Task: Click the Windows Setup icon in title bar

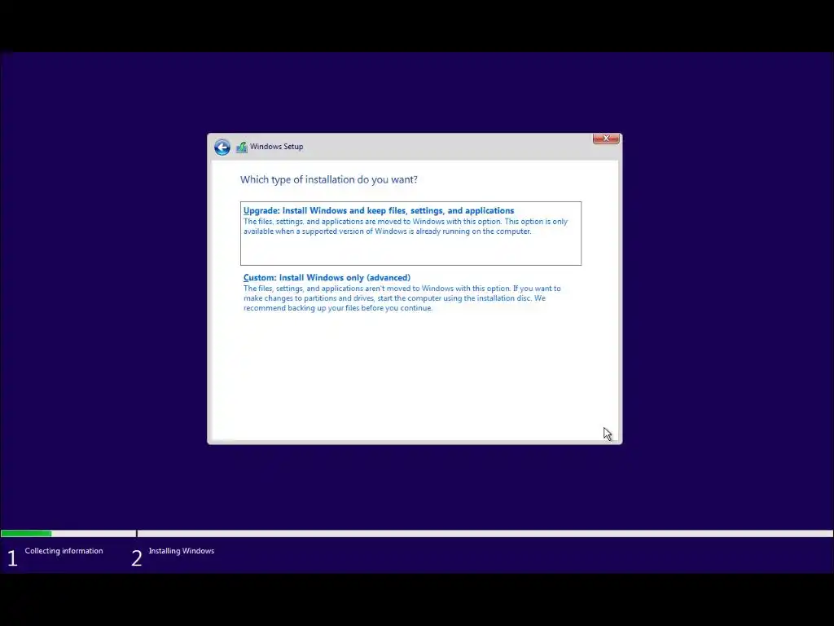Action: point(241,147)
